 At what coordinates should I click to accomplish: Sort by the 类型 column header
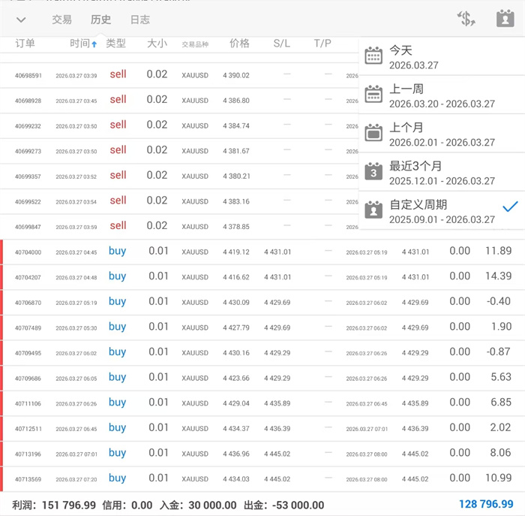coord(116,44)
